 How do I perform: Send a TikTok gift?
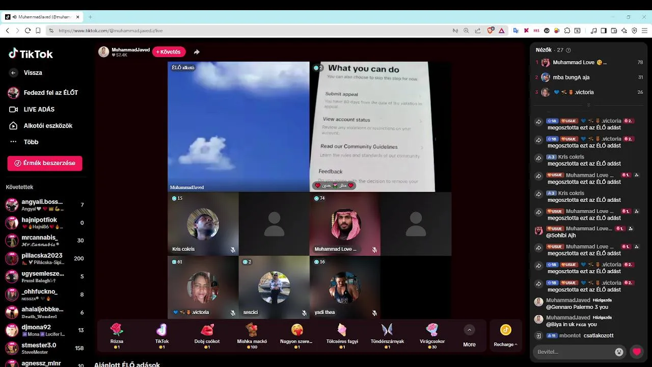(x=162, y=335)
